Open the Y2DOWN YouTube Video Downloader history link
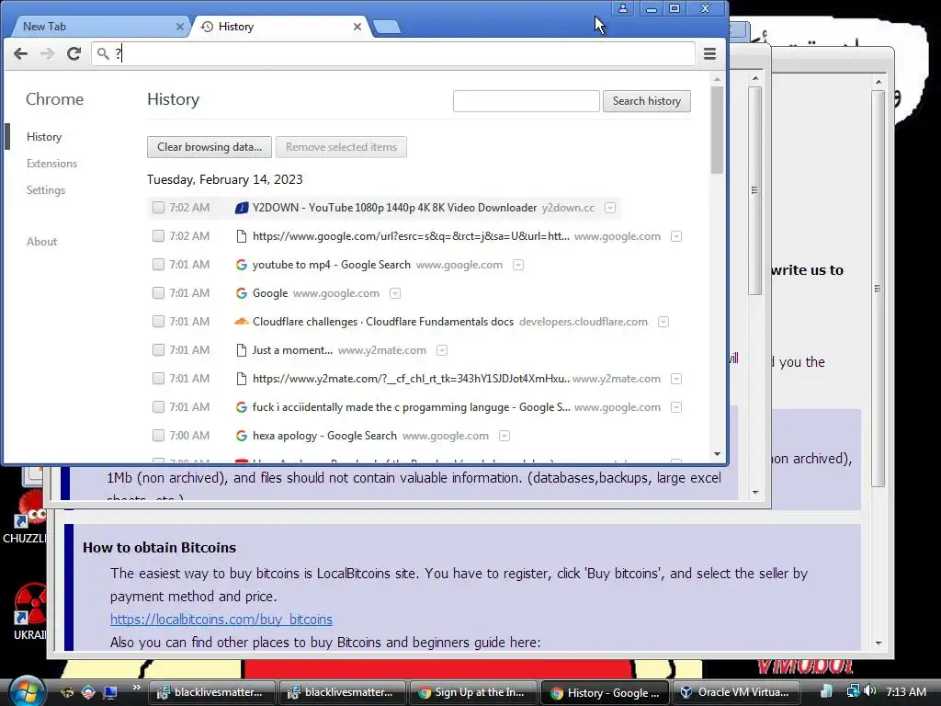Viewport: 941px width, 706px height. coord(394,208)
